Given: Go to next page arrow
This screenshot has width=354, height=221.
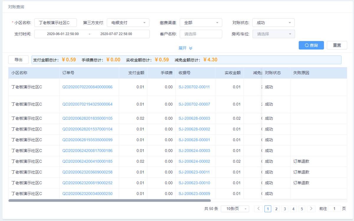Looking at the screenshot, I should (x=311, y=209).
